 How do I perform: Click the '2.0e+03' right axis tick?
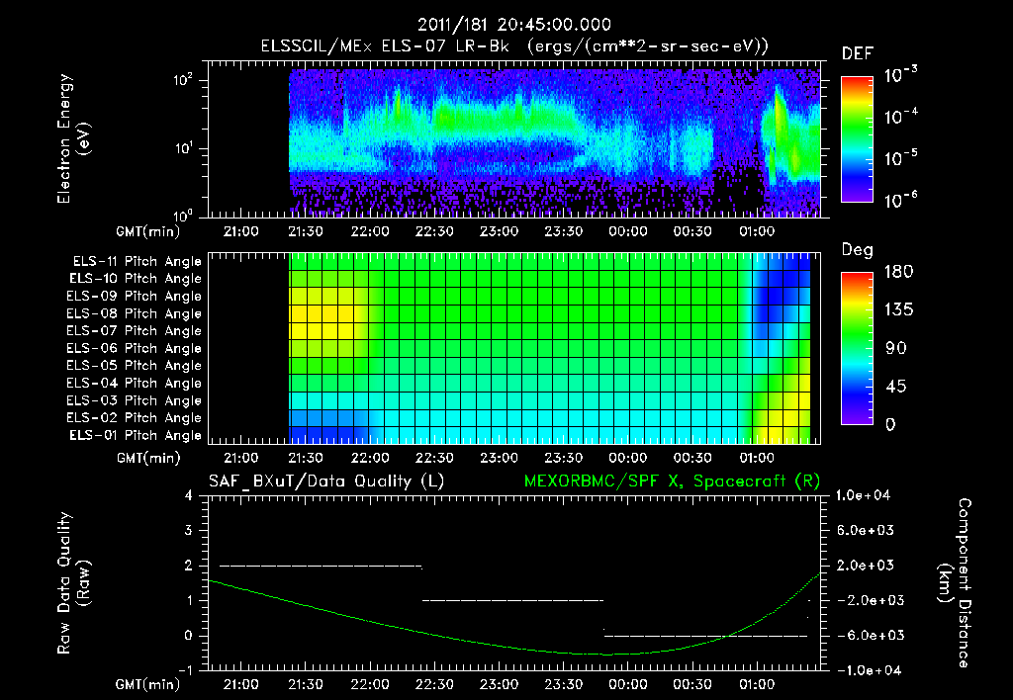(866, 565)
